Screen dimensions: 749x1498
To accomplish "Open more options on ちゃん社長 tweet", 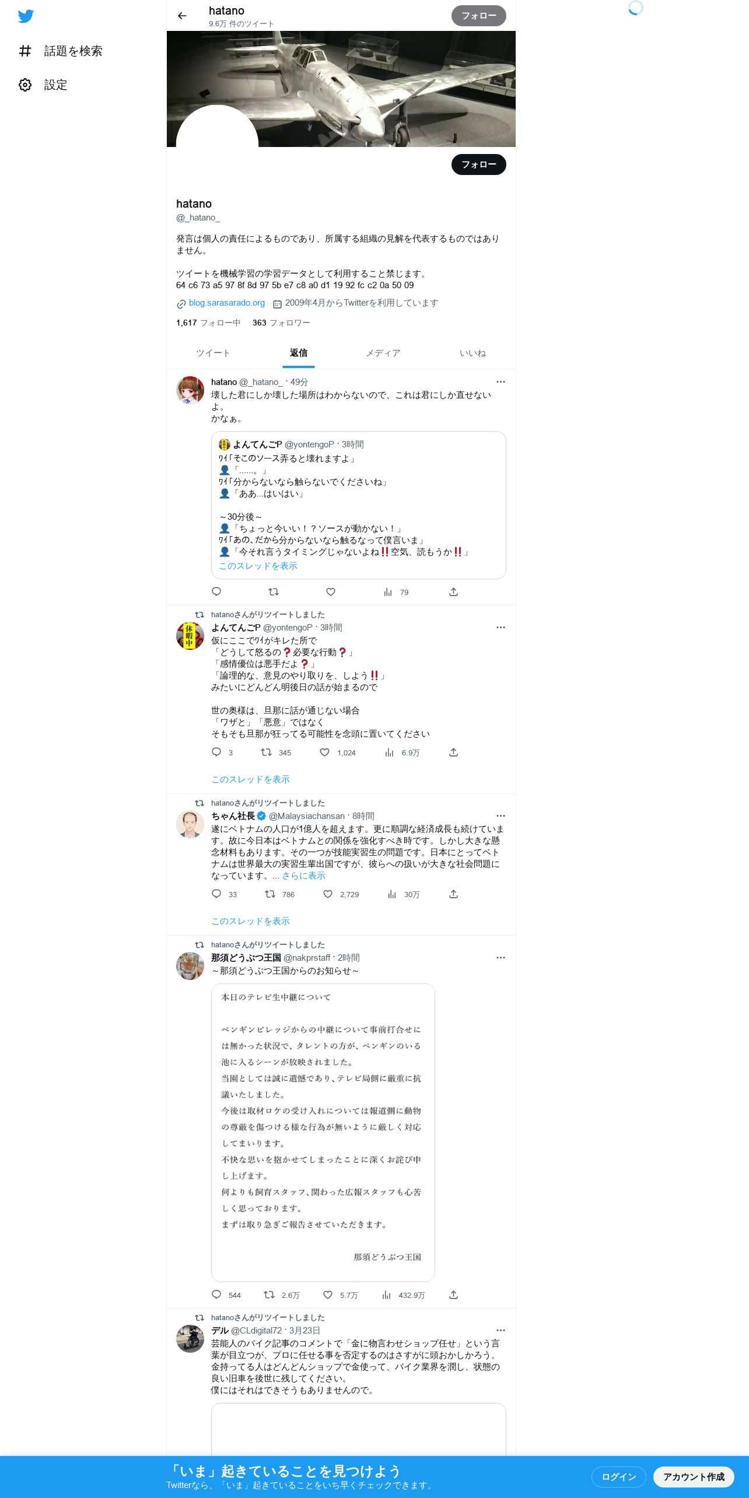I will [501, 815].
